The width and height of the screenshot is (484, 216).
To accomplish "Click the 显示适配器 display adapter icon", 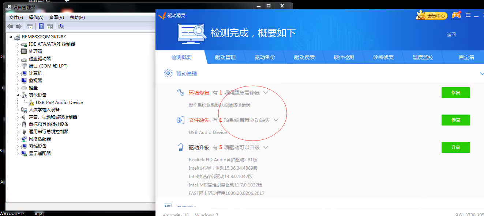I will coord(24,153).
